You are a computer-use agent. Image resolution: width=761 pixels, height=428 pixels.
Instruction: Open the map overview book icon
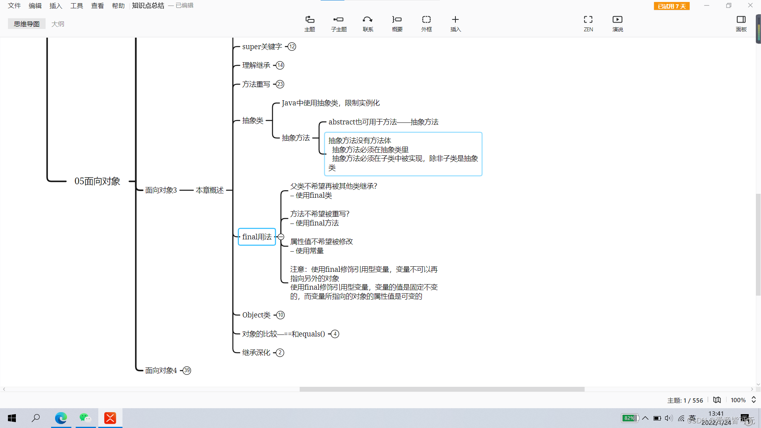click(x=717, y=400)
